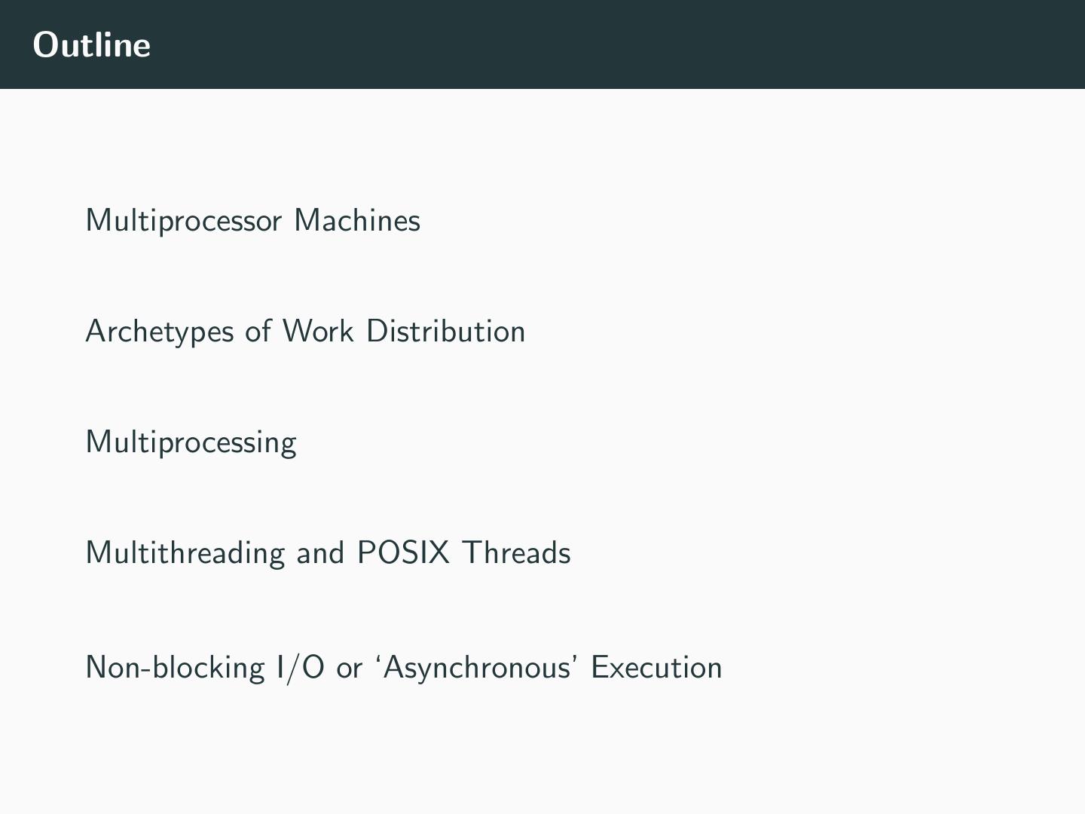Go to the Multiprocessing section
This screenshot has width=1085, height=814.
pyautogui.click(x=191, y=442)
